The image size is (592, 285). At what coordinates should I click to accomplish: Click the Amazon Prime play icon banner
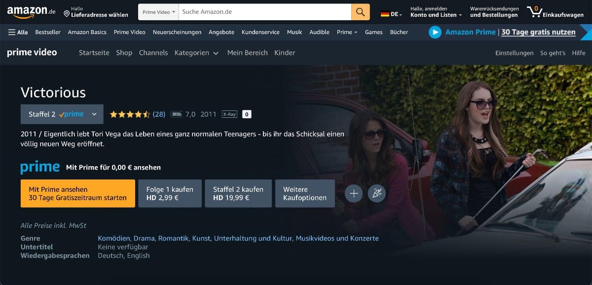pos(435,32)
